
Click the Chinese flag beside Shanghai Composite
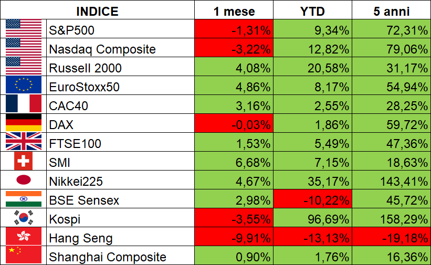tap(24, 255)
